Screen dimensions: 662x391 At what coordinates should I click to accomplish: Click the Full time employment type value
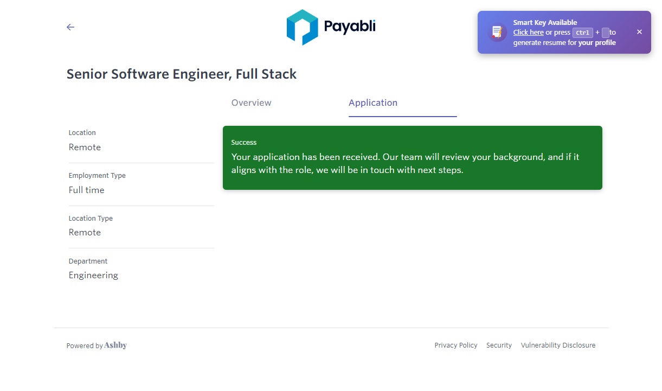click(87, 190)
